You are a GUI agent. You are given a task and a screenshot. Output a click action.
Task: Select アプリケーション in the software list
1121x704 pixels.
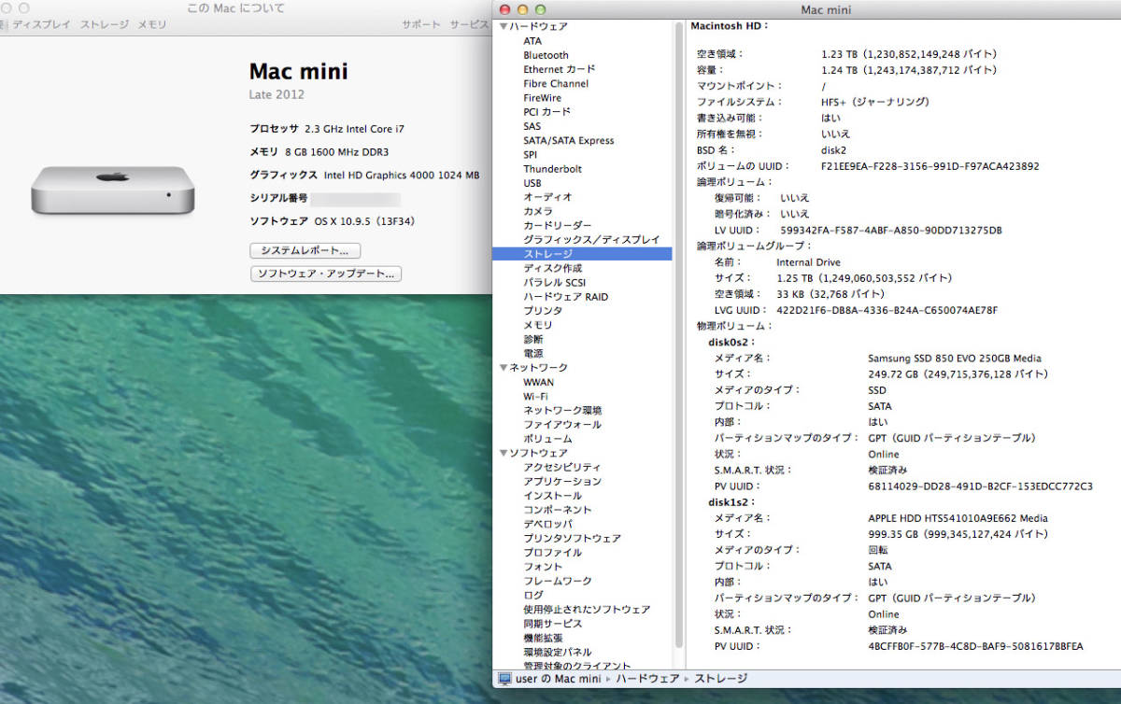(x=562, y=481)
